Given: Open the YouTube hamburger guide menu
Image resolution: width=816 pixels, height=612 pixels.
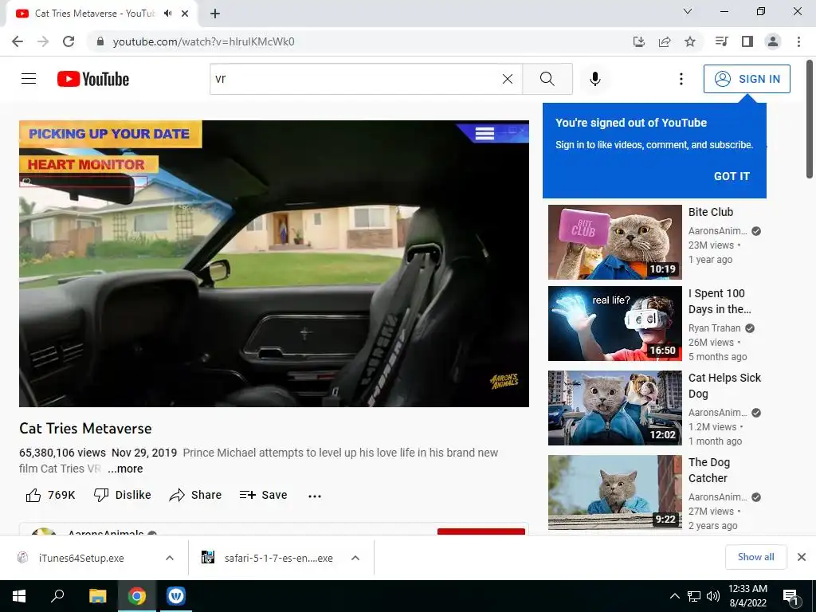Looking at the screenshot, I should (29, 79).
